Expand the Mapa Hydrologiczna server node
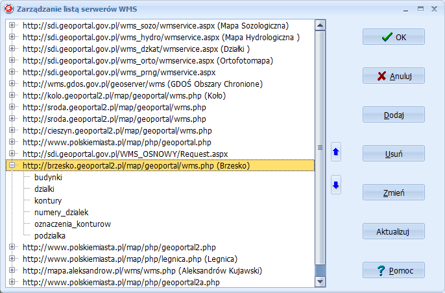The width and height of the screenshot is (445, 293). (12, 37)
